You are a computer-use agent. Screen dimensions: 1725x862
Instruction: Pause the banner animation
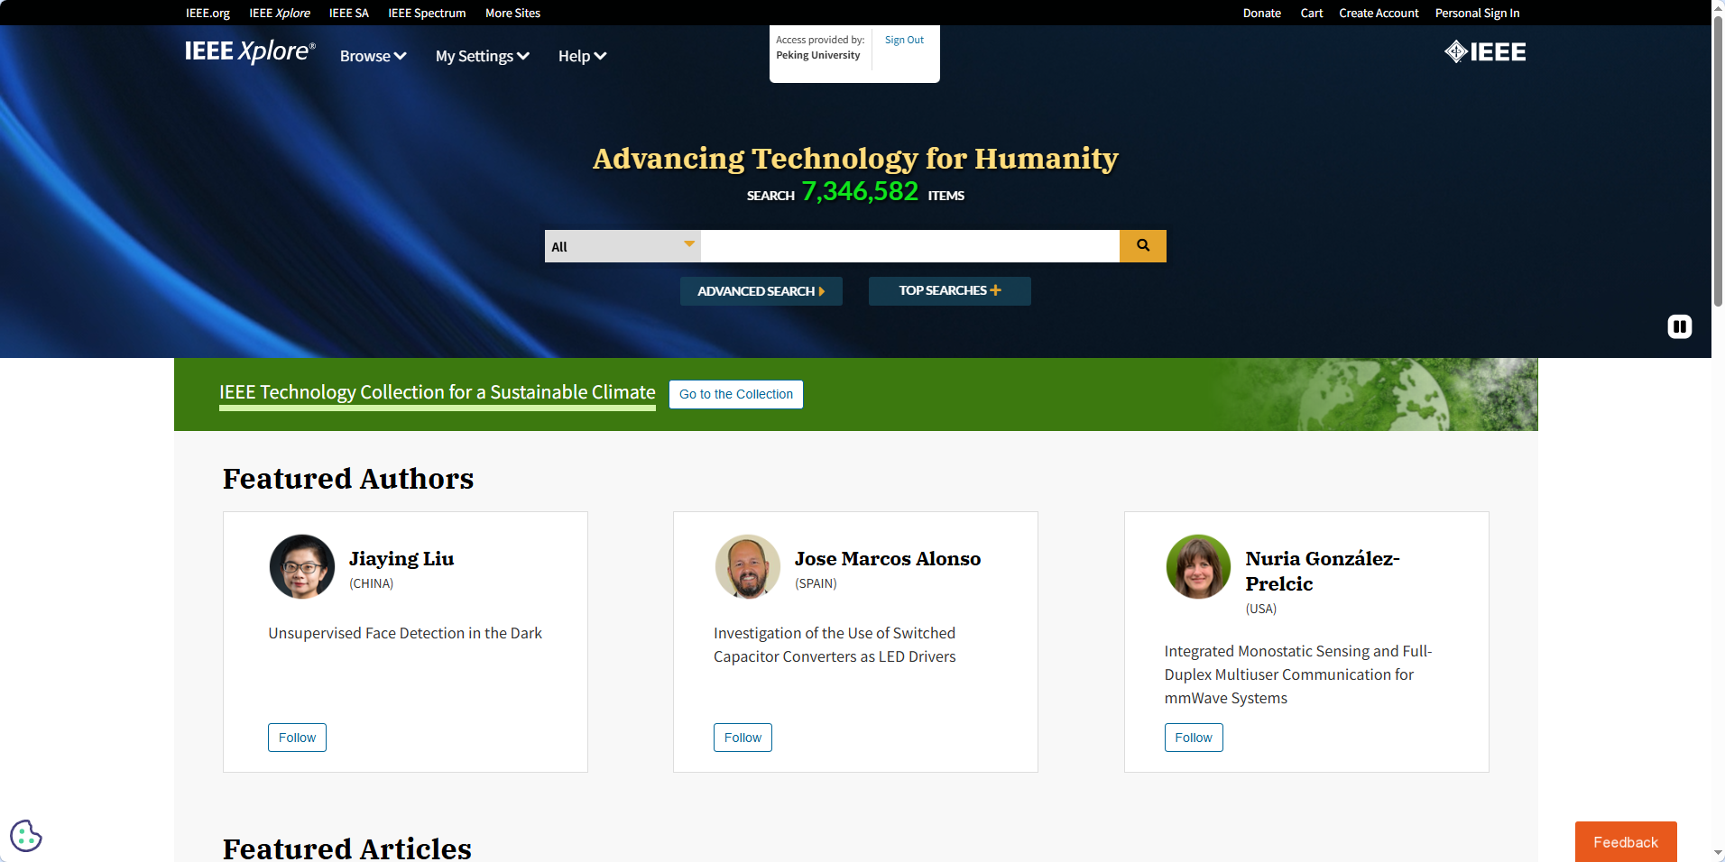click(x=1679, y=326)
